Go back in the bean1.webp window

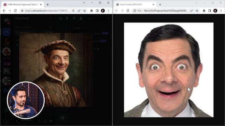click(x=116, y=11)
